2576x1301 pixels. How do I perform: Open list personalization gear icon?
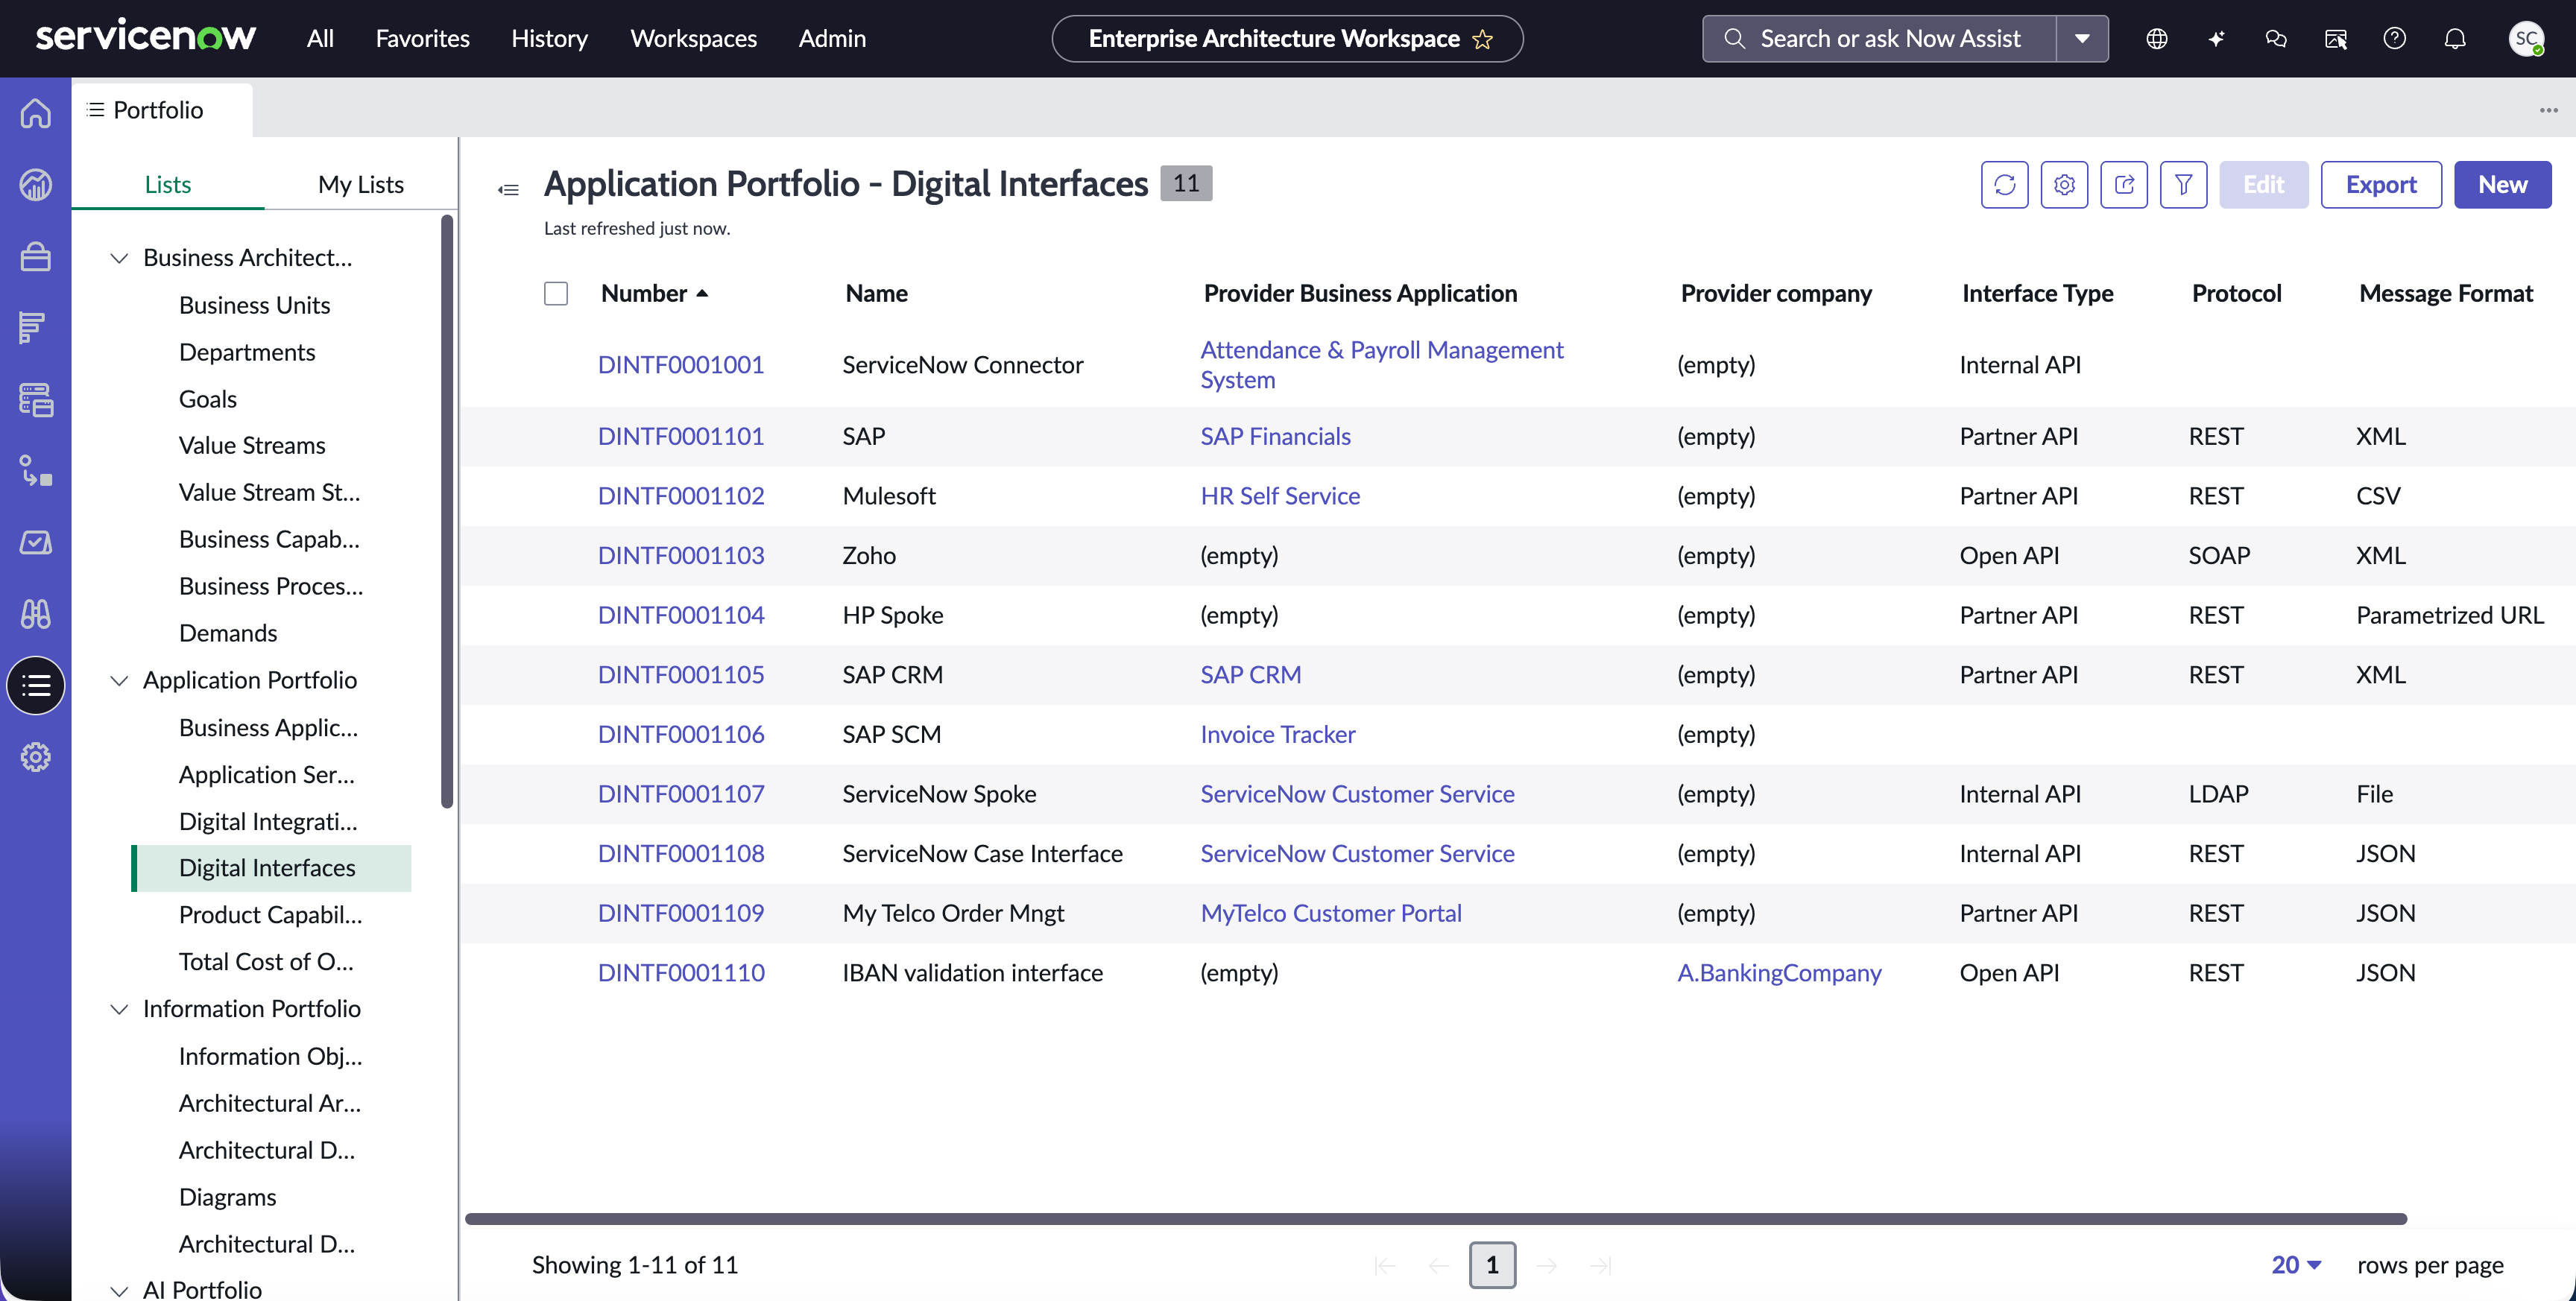coord(2064,185)
